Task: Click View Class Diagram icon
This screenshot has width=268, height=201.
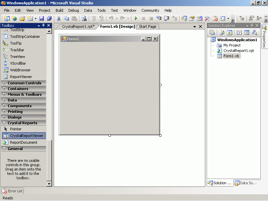Action: point(255,32)
